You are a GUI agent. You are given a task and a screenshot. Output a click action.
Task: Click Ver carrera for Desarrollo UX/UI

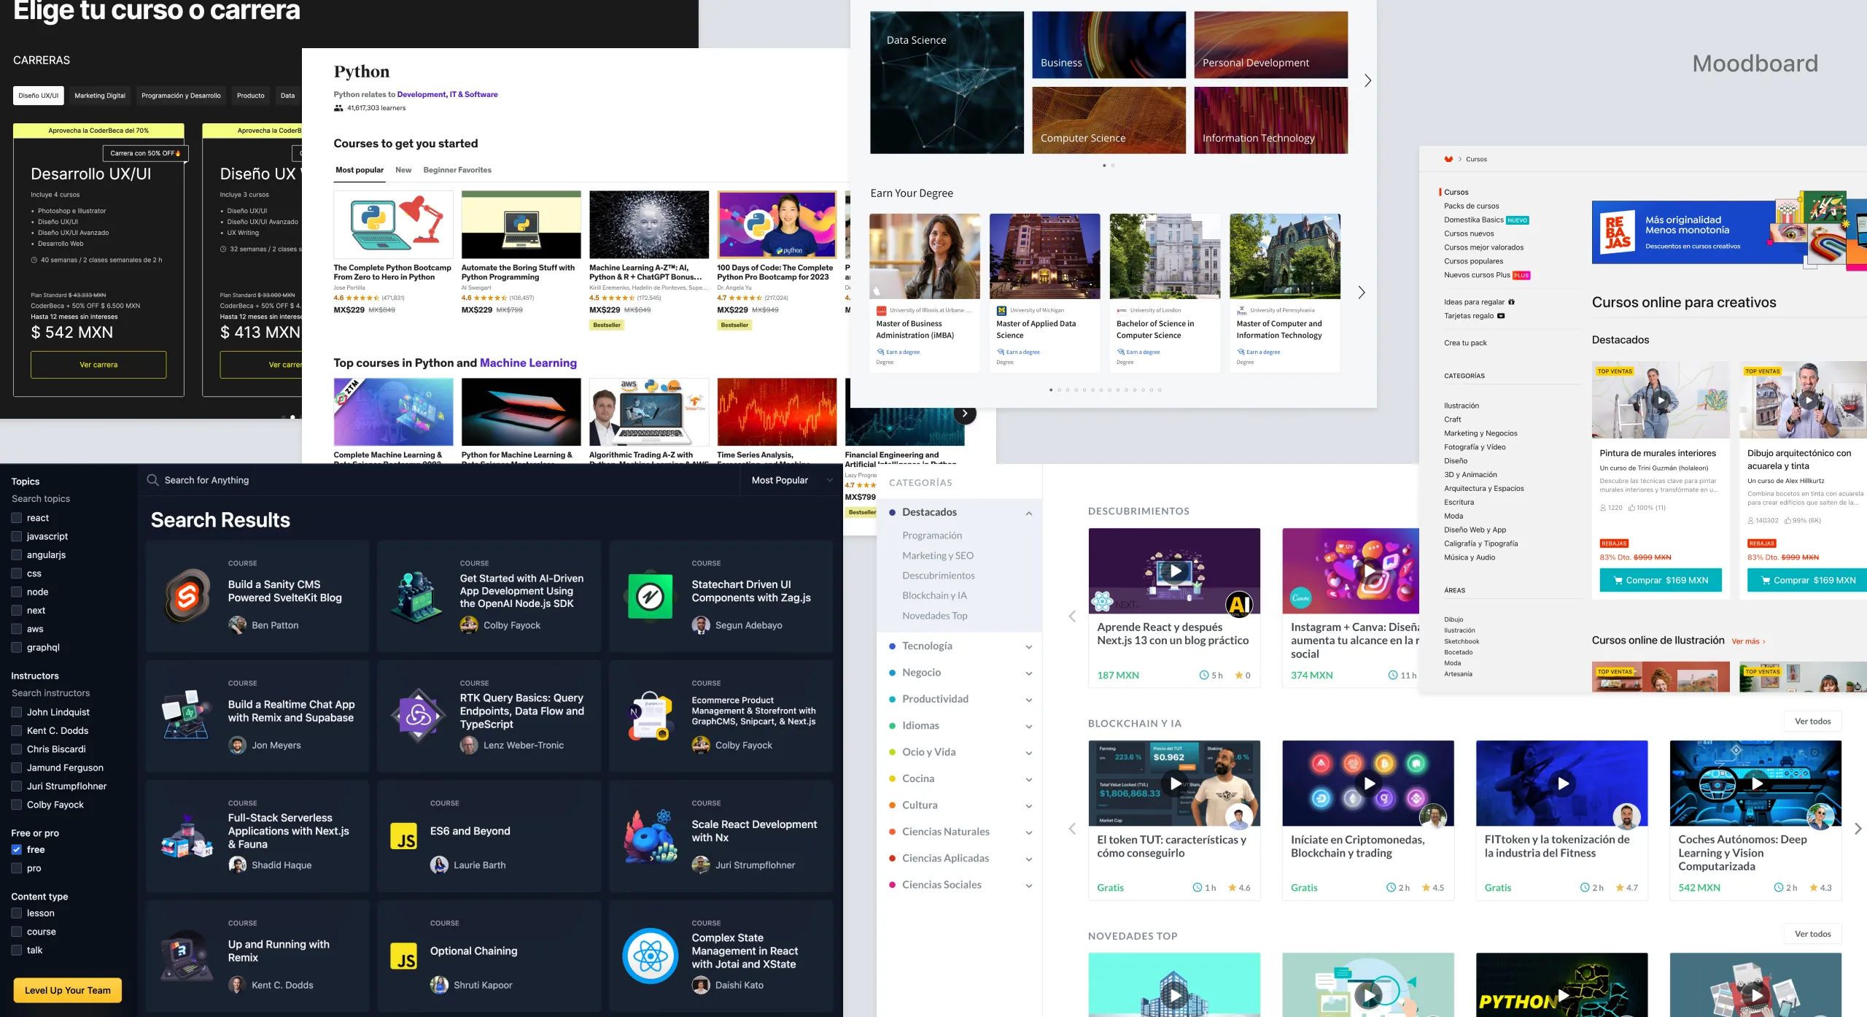click(98, 365)
